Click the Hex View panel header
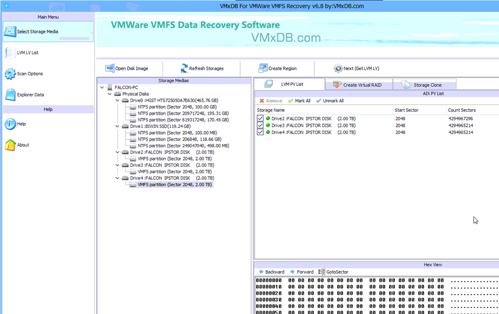The image size is (499, 314). [376, 265]
